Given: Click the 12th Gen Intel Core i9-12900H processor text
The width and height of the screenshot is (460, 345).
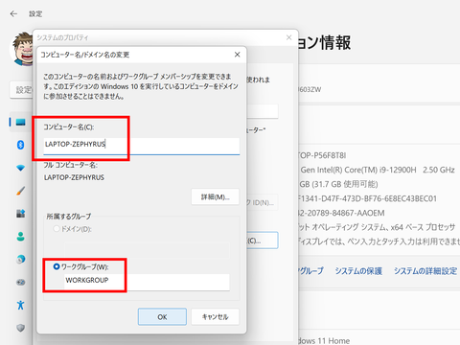Looking at the screenshot, I should [x=378, y=170].
